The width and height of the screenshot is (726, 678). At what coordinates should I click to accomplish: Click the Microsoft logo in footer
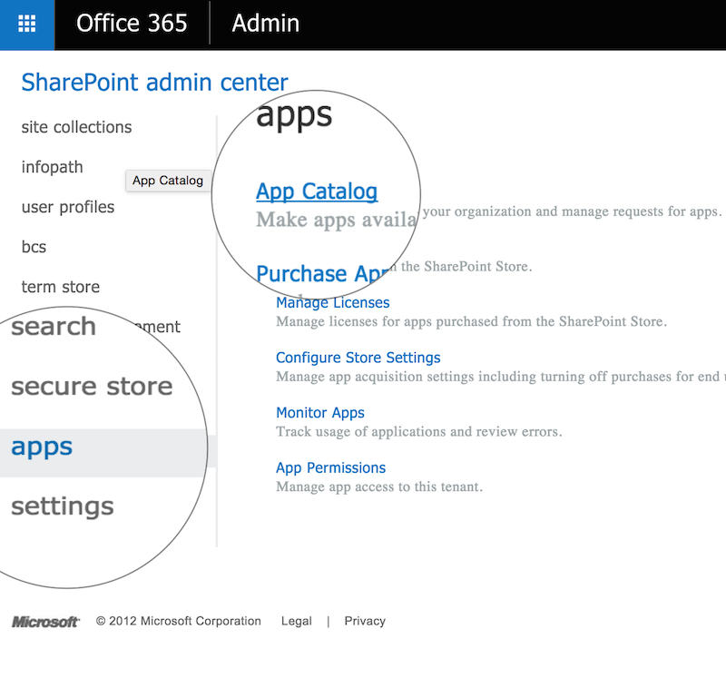tap(45, 622)
